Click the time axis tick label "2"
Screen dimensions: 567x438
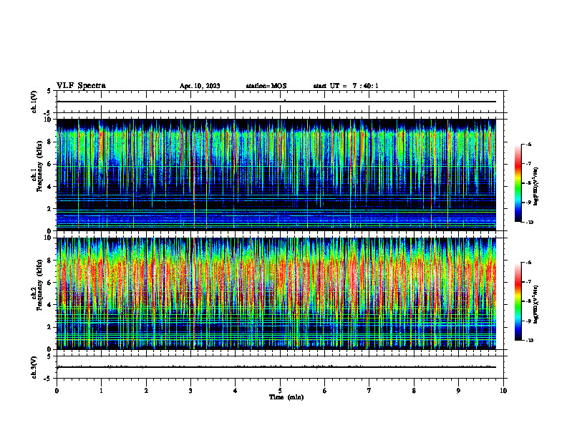click(146, 391)
